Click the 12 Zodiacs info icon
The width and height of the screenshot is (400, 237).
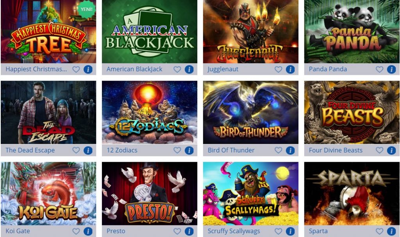189,150
